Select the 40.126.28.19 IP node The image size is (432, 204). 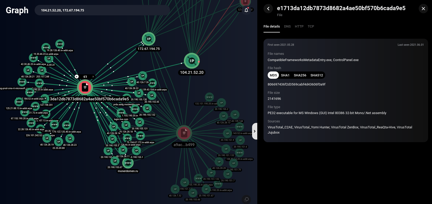click(x=47, y=138)
